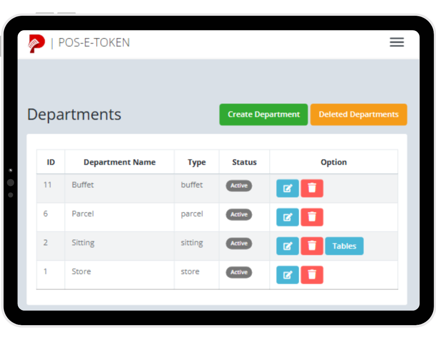The height and width of the screenshot is (364, 436).
Task: Click the ID column header
Action: (51, 162)
